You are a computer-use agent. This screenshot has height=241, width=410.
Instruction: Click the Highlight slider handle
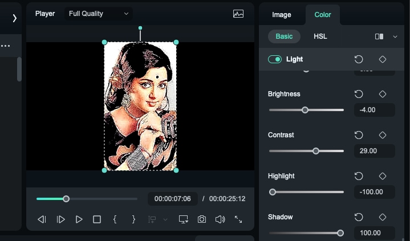[x=273, y=192]
